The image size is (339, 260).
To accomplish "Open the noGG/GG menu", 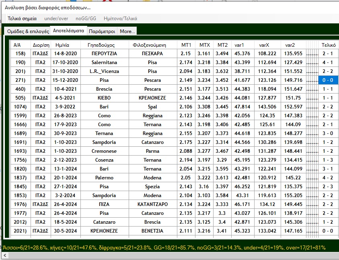I will [86, 18].
